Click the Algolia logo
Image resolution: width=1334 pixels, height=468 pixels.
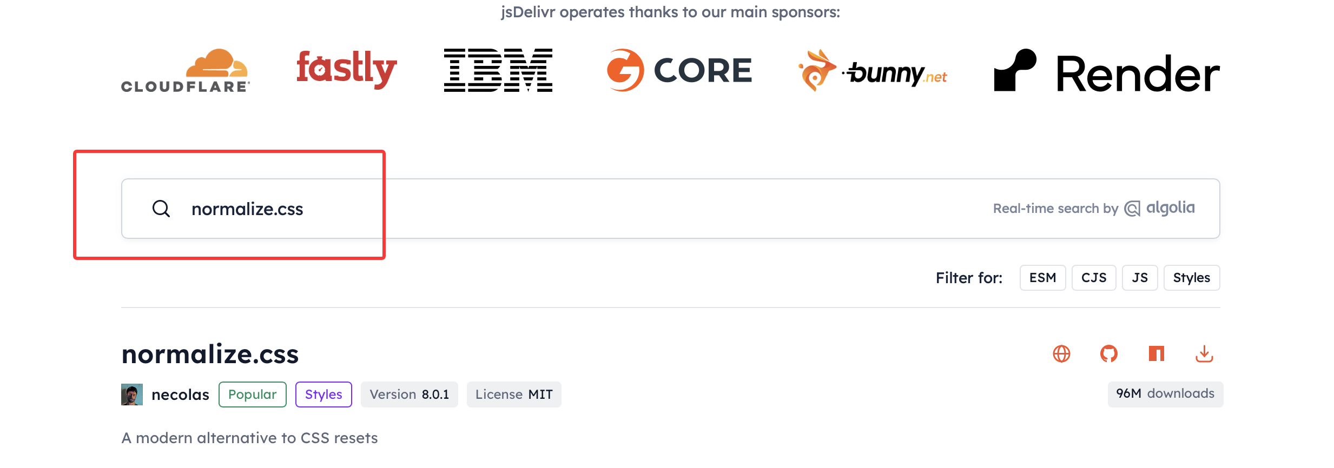[1160, 208]
